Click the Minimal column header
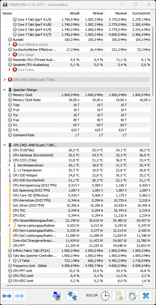Screen dimensions: 156x305 [x=93, y=13]
